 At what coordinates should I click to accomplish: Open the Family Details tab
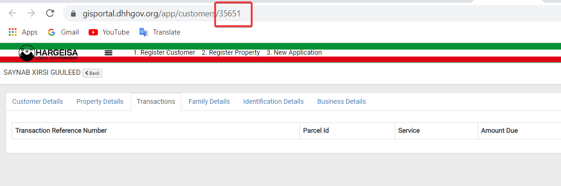pos(209,101)
